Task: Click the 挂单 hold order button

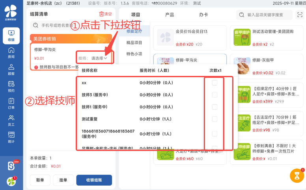Action: pyautogui.click(x=63, y=180)
